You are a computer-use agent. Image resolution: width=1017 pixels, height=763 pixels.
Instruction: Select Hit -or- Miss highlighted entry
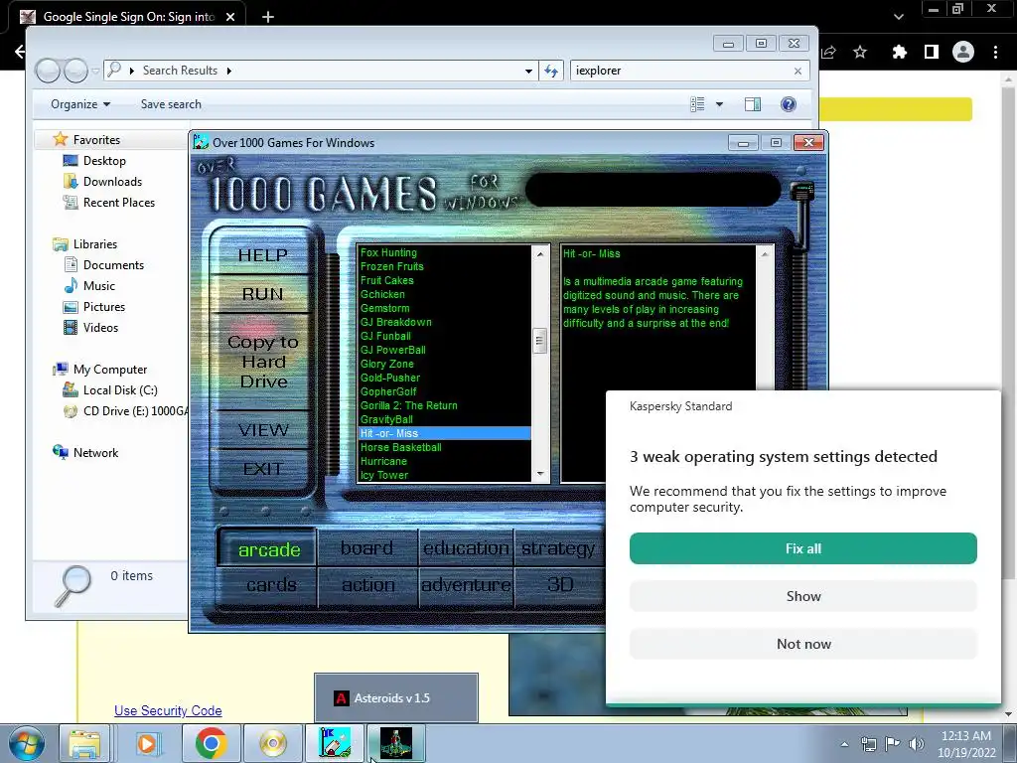point(445,433)
